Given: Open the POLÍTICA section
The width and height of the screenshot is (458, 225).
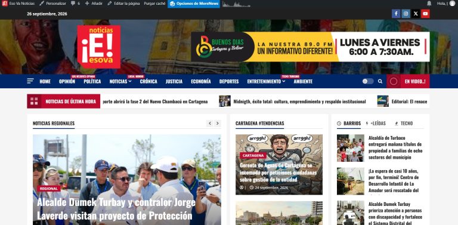Looking at the screenshot, I should click(x=92, y=82).
